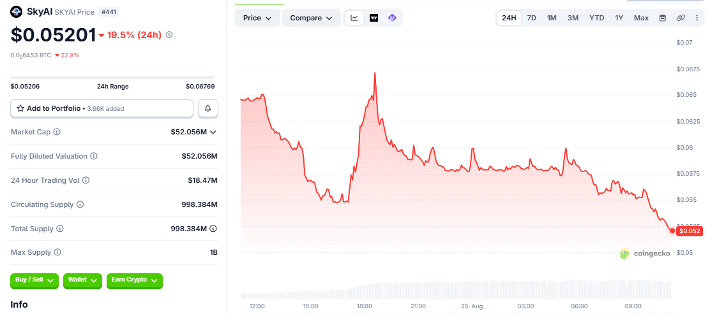Click the $0.06769 24h high value
The height and width of the screenshot is (314, 710).
click(200, 86)
